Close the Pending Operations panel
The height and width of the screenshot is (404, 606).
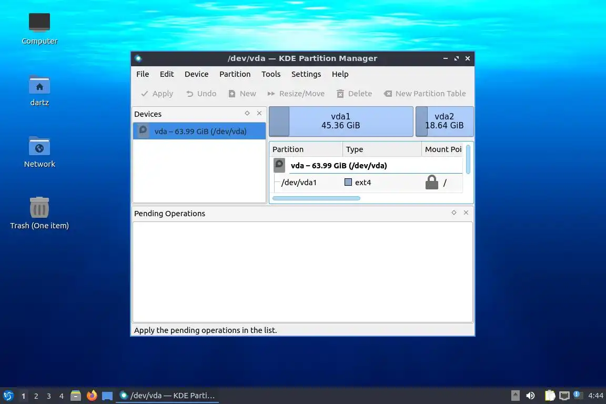click(466, 213)
